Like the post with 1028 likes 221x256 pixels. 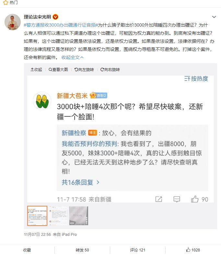click(x=193, y=250)
